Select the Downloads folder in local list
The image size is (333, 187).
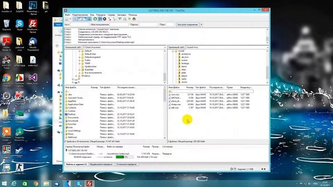tap(73, 121)
